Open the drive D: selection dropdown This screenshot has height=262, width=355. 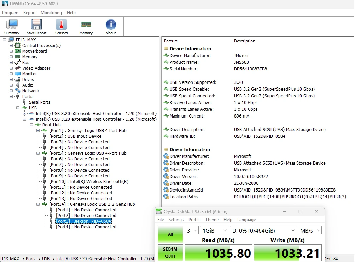tap(263, 231)
